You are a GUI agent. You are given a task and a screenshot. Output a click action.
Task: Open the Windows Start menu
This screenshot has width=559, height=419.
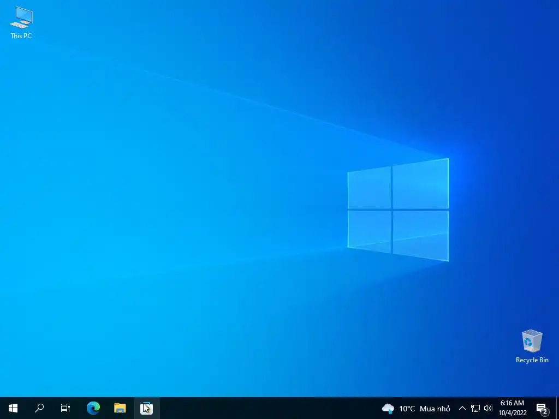point(13,408)
